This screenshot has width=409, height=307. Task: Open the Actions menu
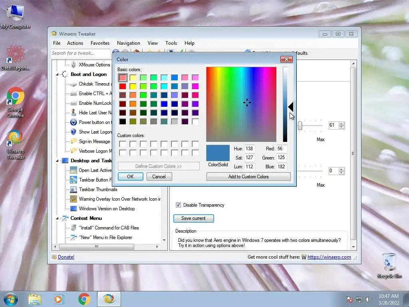pyautogui.click(x=75, y=43)
